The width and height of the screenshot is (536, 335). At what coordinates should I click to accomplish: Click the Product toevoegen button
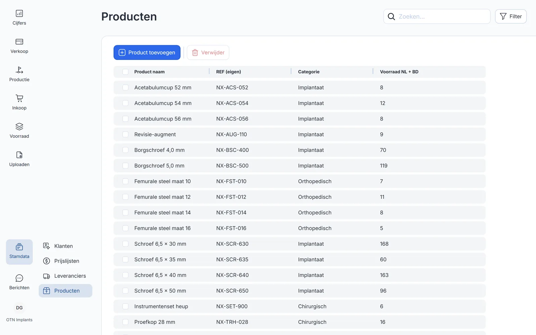(x=147, y=53)
